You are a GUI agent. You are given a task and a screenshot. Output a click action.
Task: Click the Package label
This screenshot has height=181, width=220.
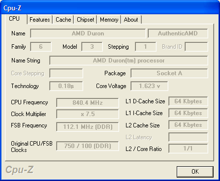115,73
